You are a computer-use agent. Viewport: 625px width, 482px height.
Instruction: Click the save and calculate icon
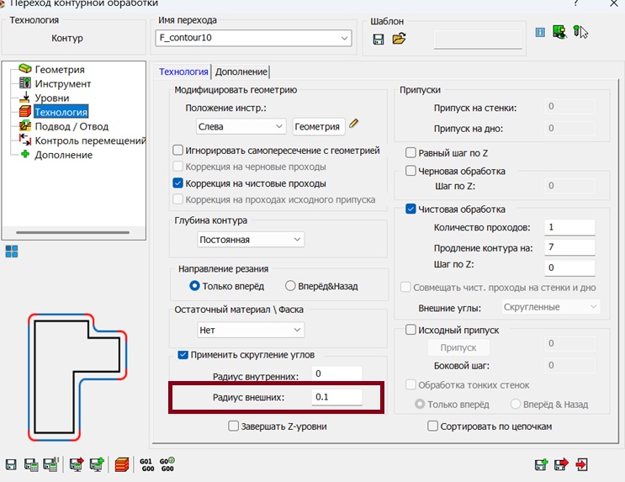coord(31,465)
